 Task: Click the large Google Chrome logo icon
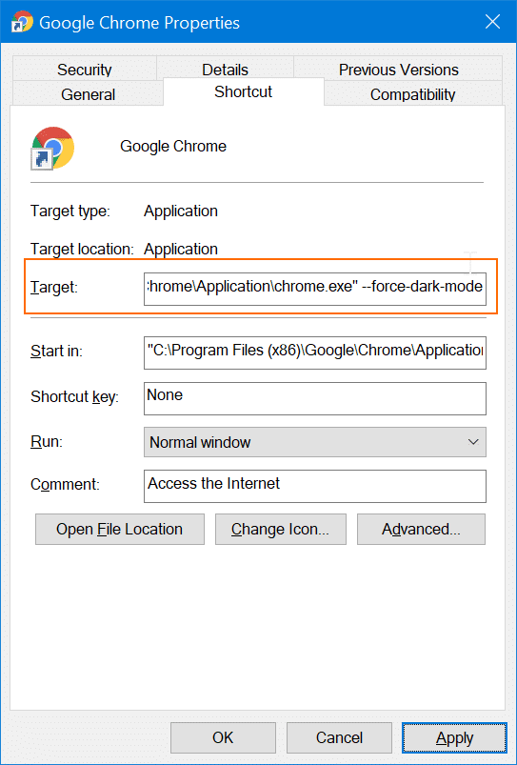[52, 149]
